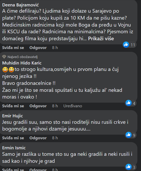141x171 pixels.
Task: Open the 8 h timestamp on Deena's comment
Action: pyautogui.click(x=55, y=48)
